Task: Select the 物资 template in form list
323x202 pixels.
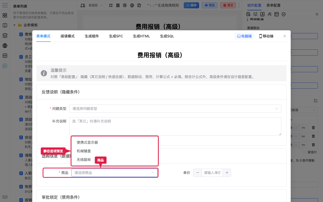Action: point(28,187)
